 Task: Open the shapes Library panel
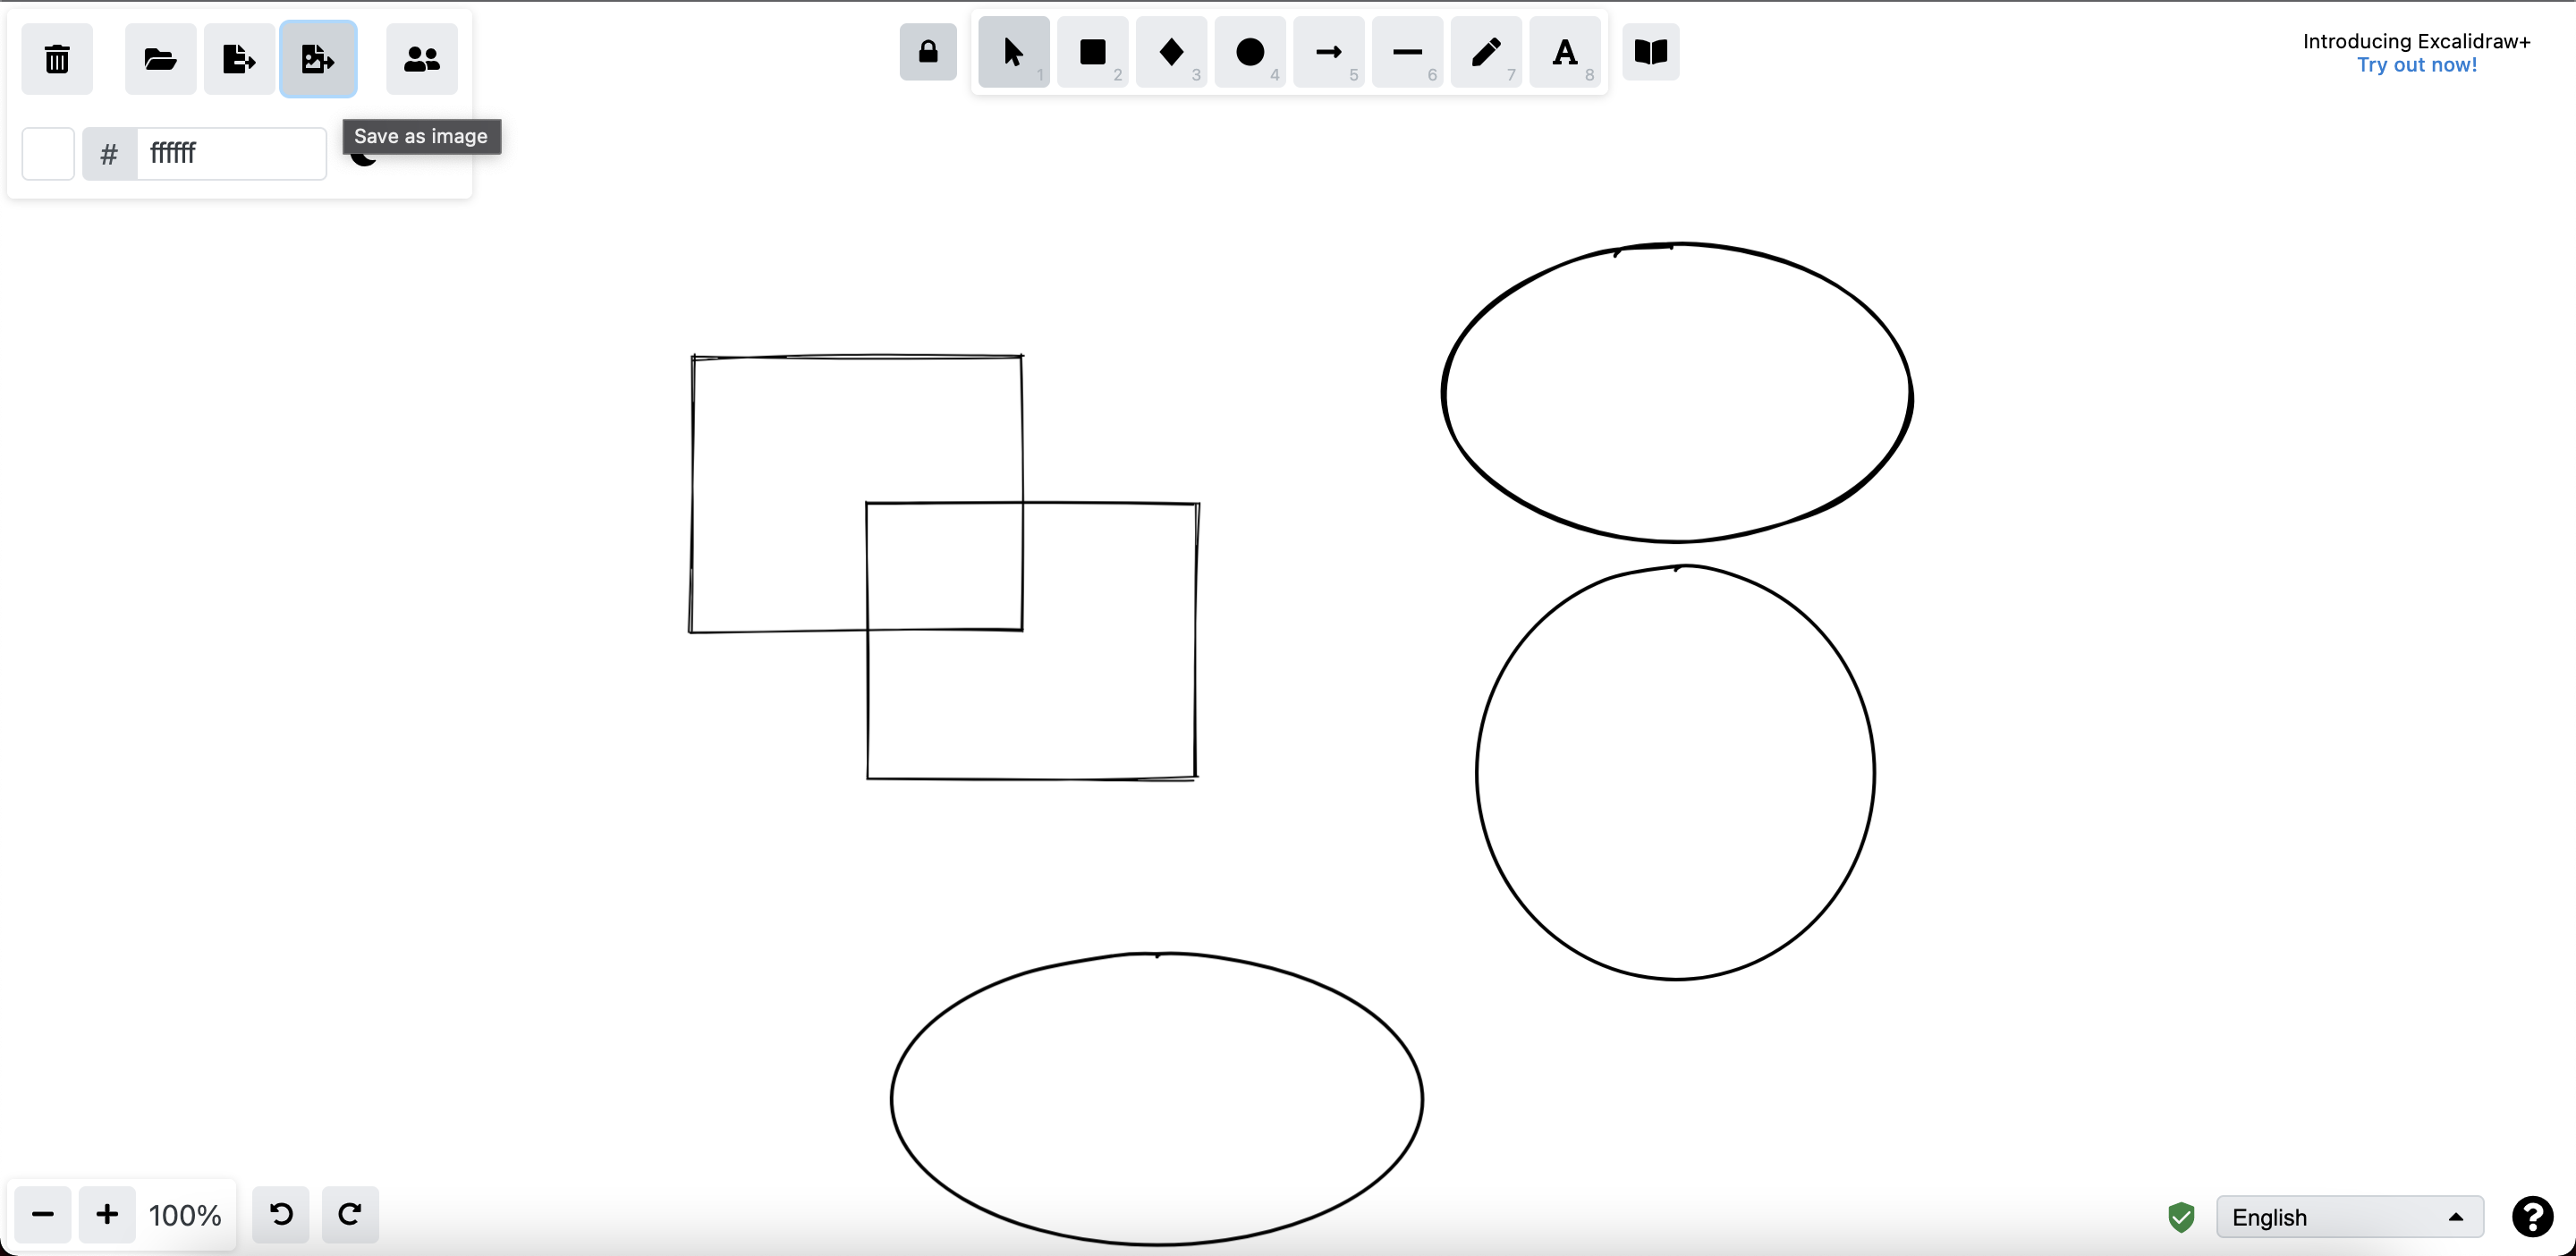pos(1649,52)
